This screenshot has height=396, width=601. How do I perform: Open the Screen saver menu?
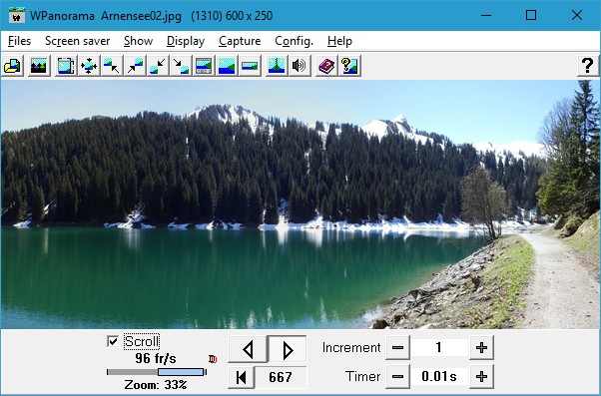click(78, 41)
